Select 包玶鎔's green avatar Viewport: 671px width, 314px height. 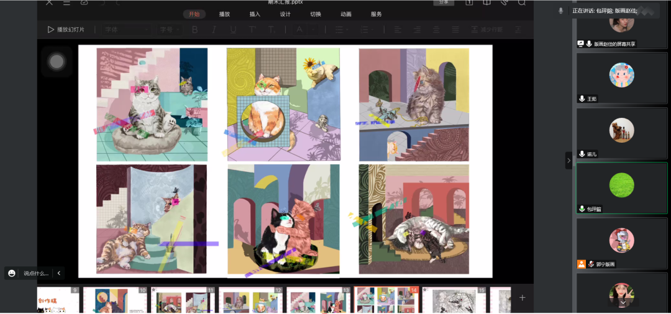tap(622, 185)
